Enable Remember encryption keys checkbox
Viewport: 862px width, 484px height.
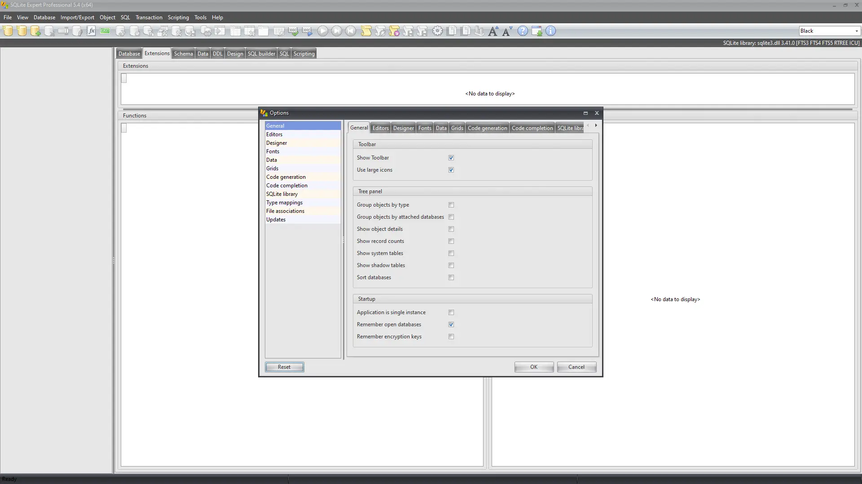(451, 337)
